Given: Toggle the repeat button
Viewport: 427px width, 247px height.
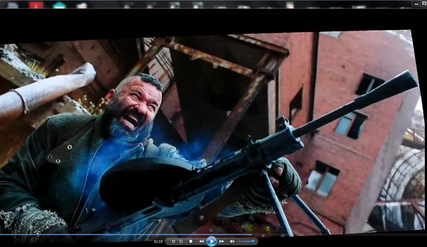Looking at the screenshot, I should coord(181,241).
